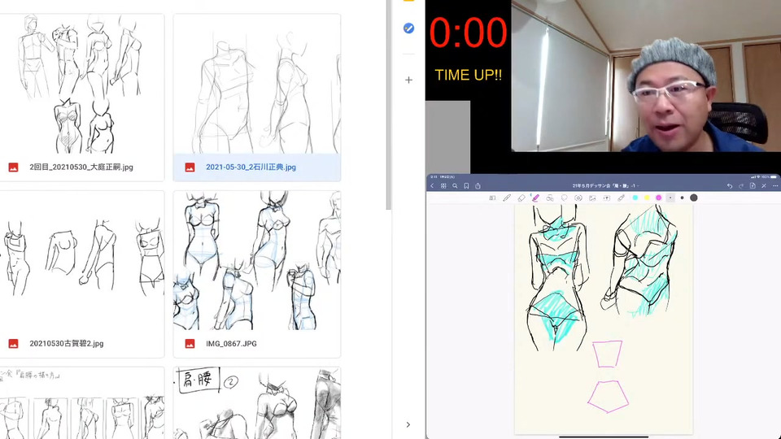This screenshot has width=781, height=439.
Task: Click the image icon beside 2回目_20210530_大庭正嗣.jpg
Action: pyautogui.click(x=14, y=167)
